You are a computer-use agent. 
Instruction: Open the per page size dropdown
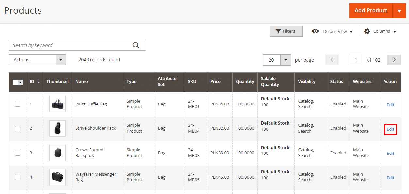click(286, 60)
